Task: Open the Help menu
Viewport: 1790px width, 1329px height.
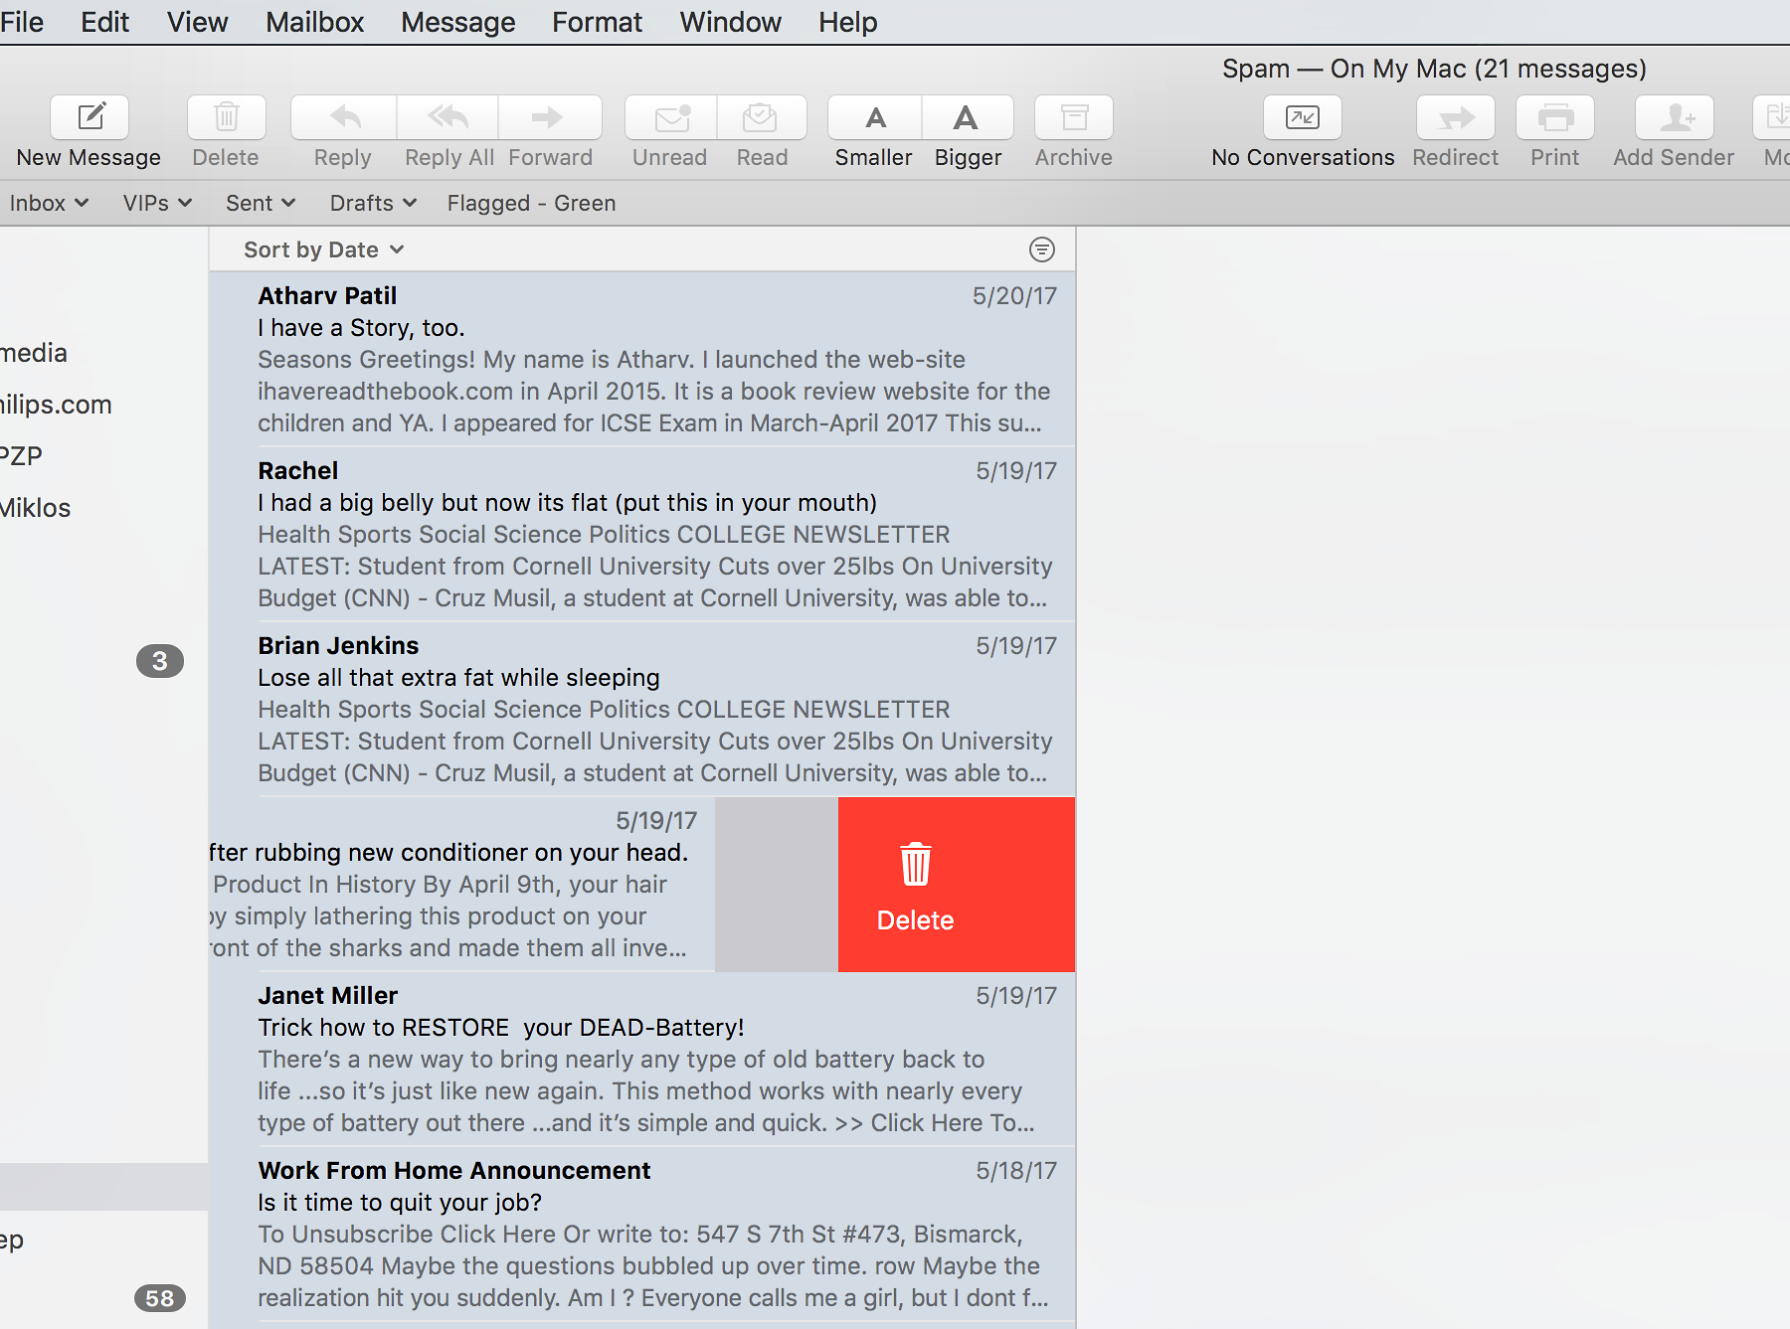Action: point(848,22)
